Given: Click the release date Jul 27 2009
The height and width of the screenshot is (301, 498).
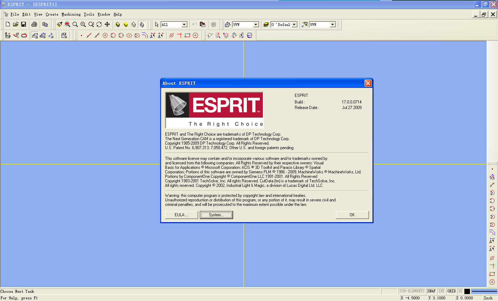Looking at the screenshot, I should tap(352, 108).
